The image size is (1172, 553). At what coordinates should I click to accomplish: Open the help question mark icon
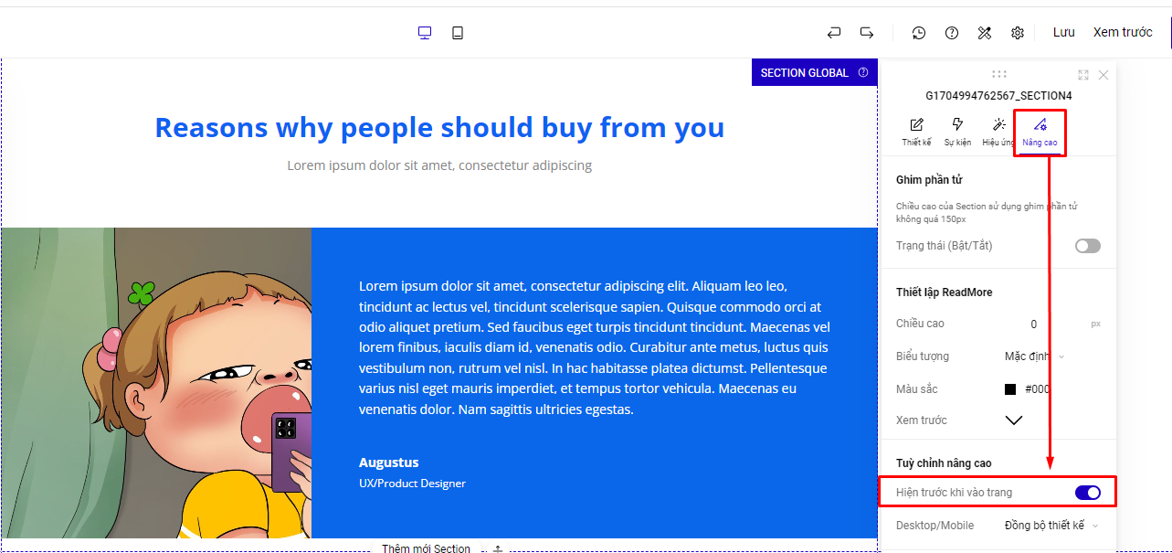pyautogui.click(x=952, y=33)
